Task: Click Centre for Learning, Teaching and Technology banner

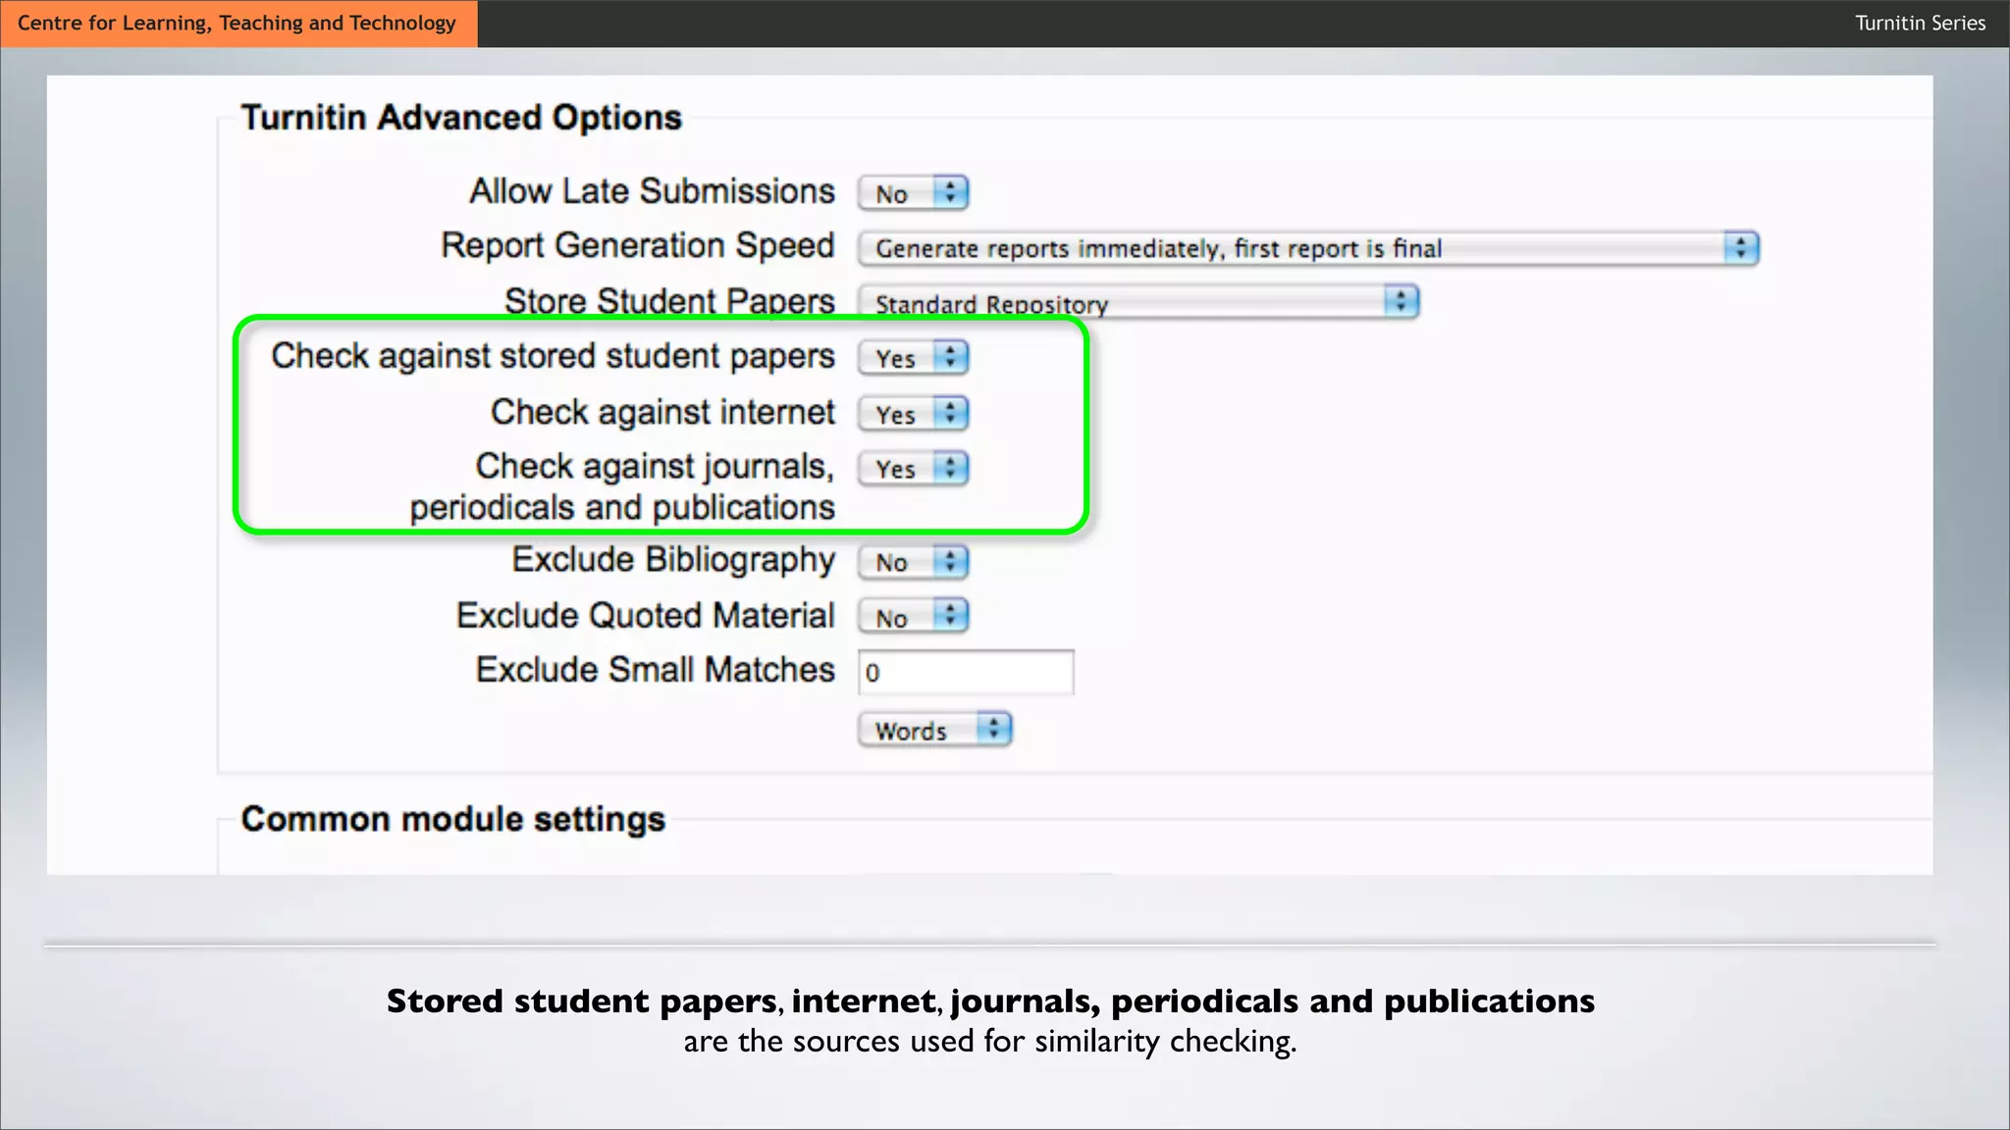Action: [238, 24]
